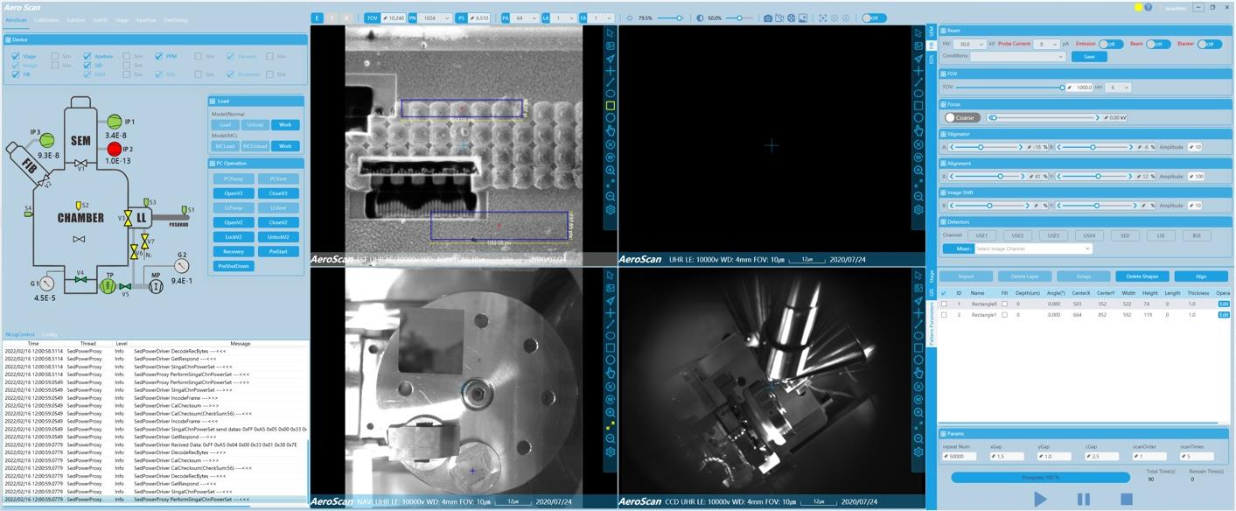Uncheck the FIB device checkbox
Image resolution: width=1236 pixels, height=511 pixels.
pos(16,74)
